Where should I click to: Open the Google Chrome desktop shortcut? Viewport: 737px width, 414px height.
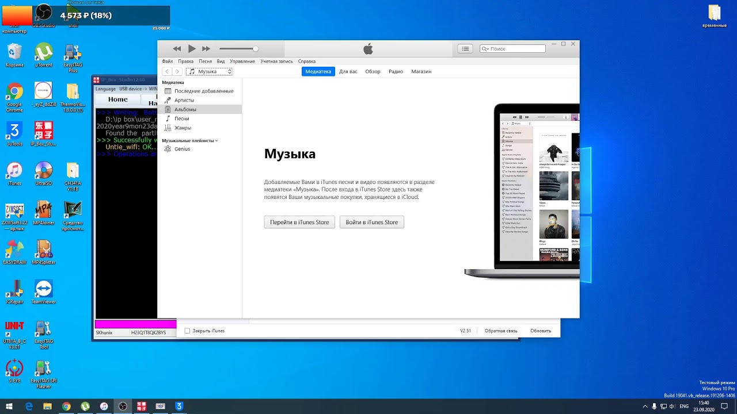point(14,97)
